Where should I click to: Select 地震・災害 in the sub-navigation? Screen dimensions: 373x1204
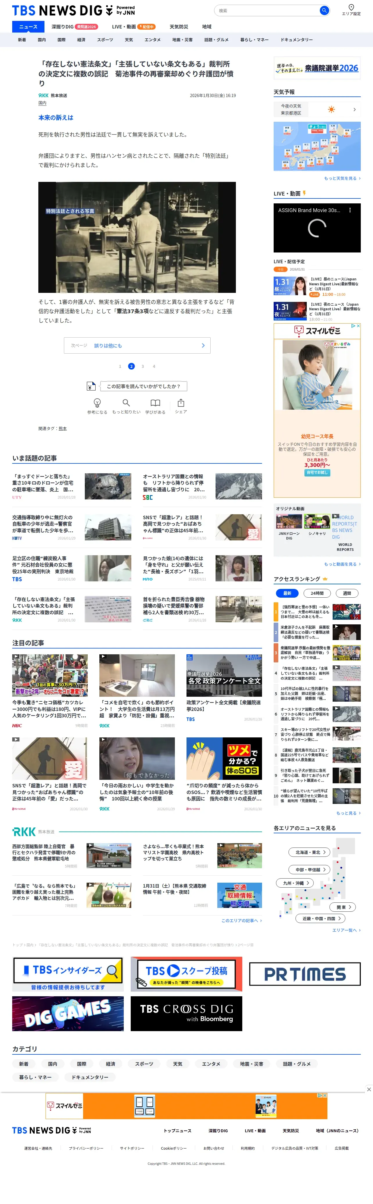click(x=182, y=40)
